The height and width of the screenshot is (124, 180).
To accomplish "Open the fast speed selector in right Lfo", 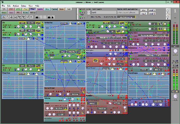I will pyautogui.click(x=106, y=23).
